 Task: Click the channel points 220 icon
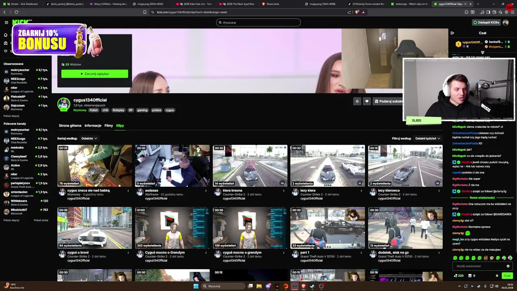pyautogui.click(x=458, y=276)
